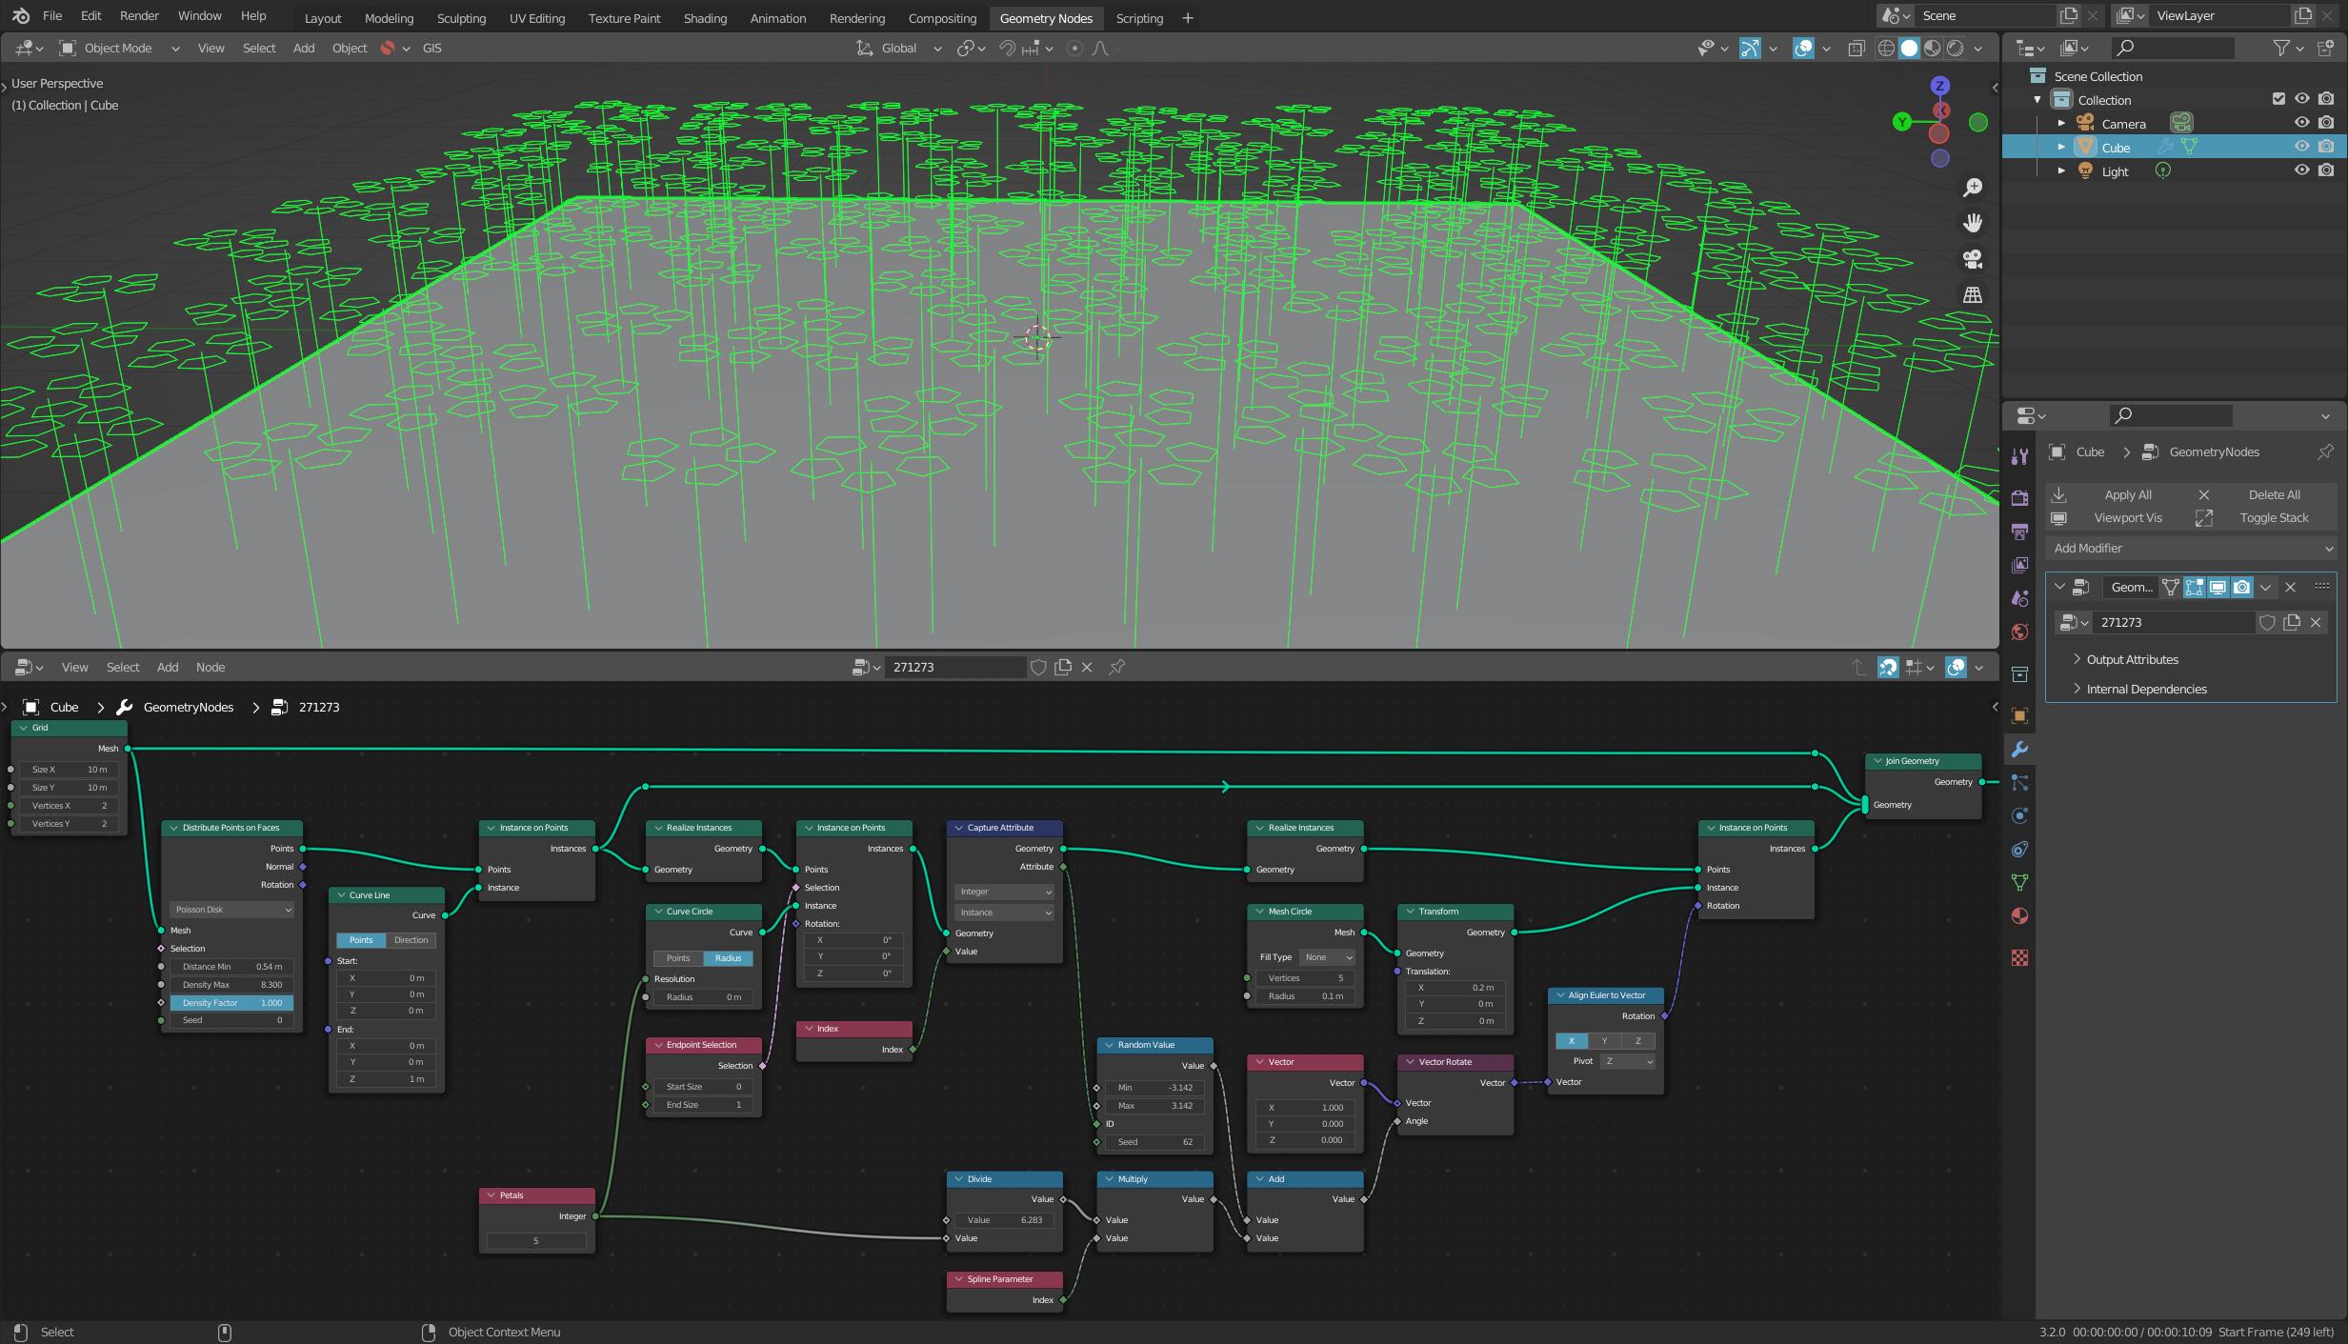Open Active Tool properties tab icon
Viewport: 2348px width, 1344px height.
[2019, 456]
